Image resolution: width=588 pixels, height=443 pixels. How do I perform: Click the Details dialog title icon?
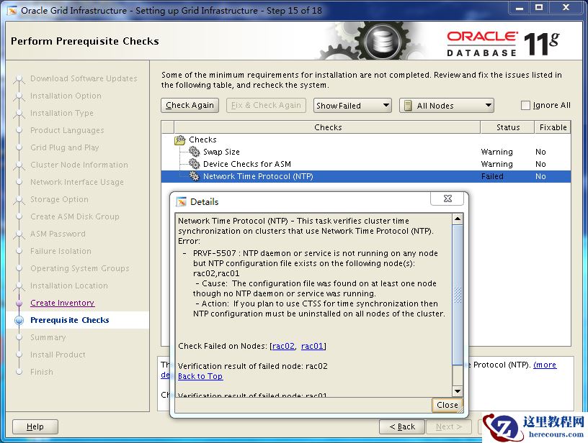point(182,201)
